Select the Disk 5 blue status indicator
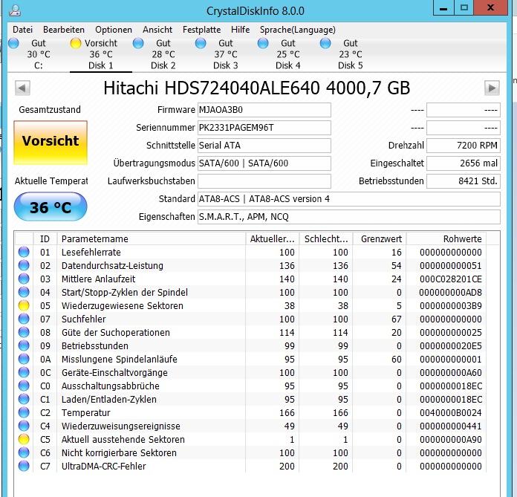Image resolution: width=517 pixels, height=497 pixels. 325,43
